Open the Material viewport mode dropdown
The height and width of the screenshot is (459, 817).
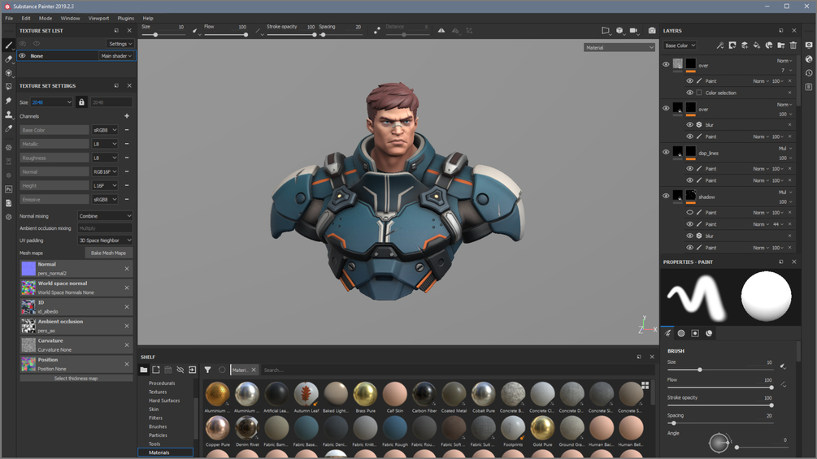(x=619, y=47)
